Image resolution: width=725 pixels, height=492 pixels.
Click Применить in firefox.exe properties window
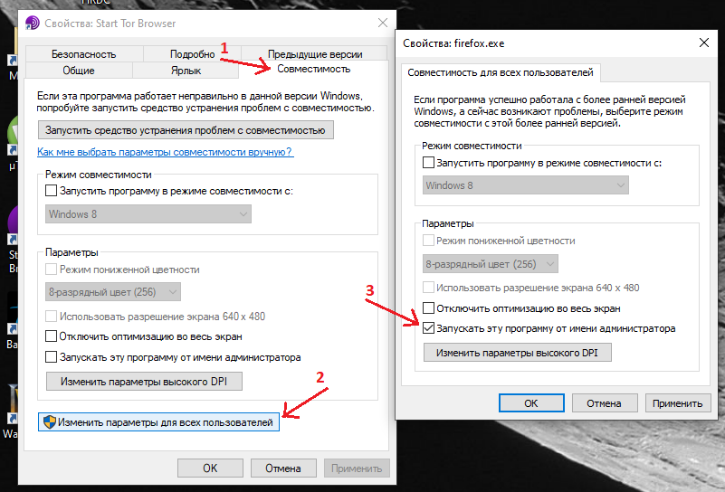click(x=677, y=402)
